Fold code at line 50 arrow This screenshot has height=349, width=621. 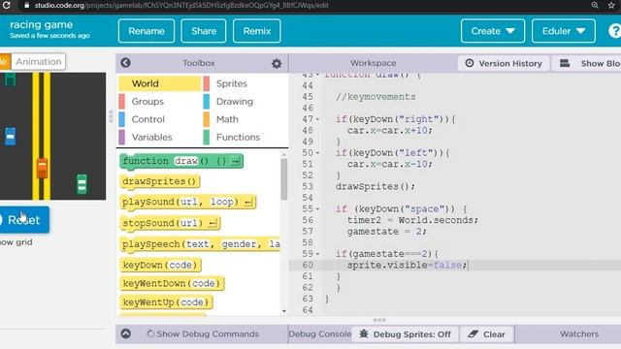317,153
